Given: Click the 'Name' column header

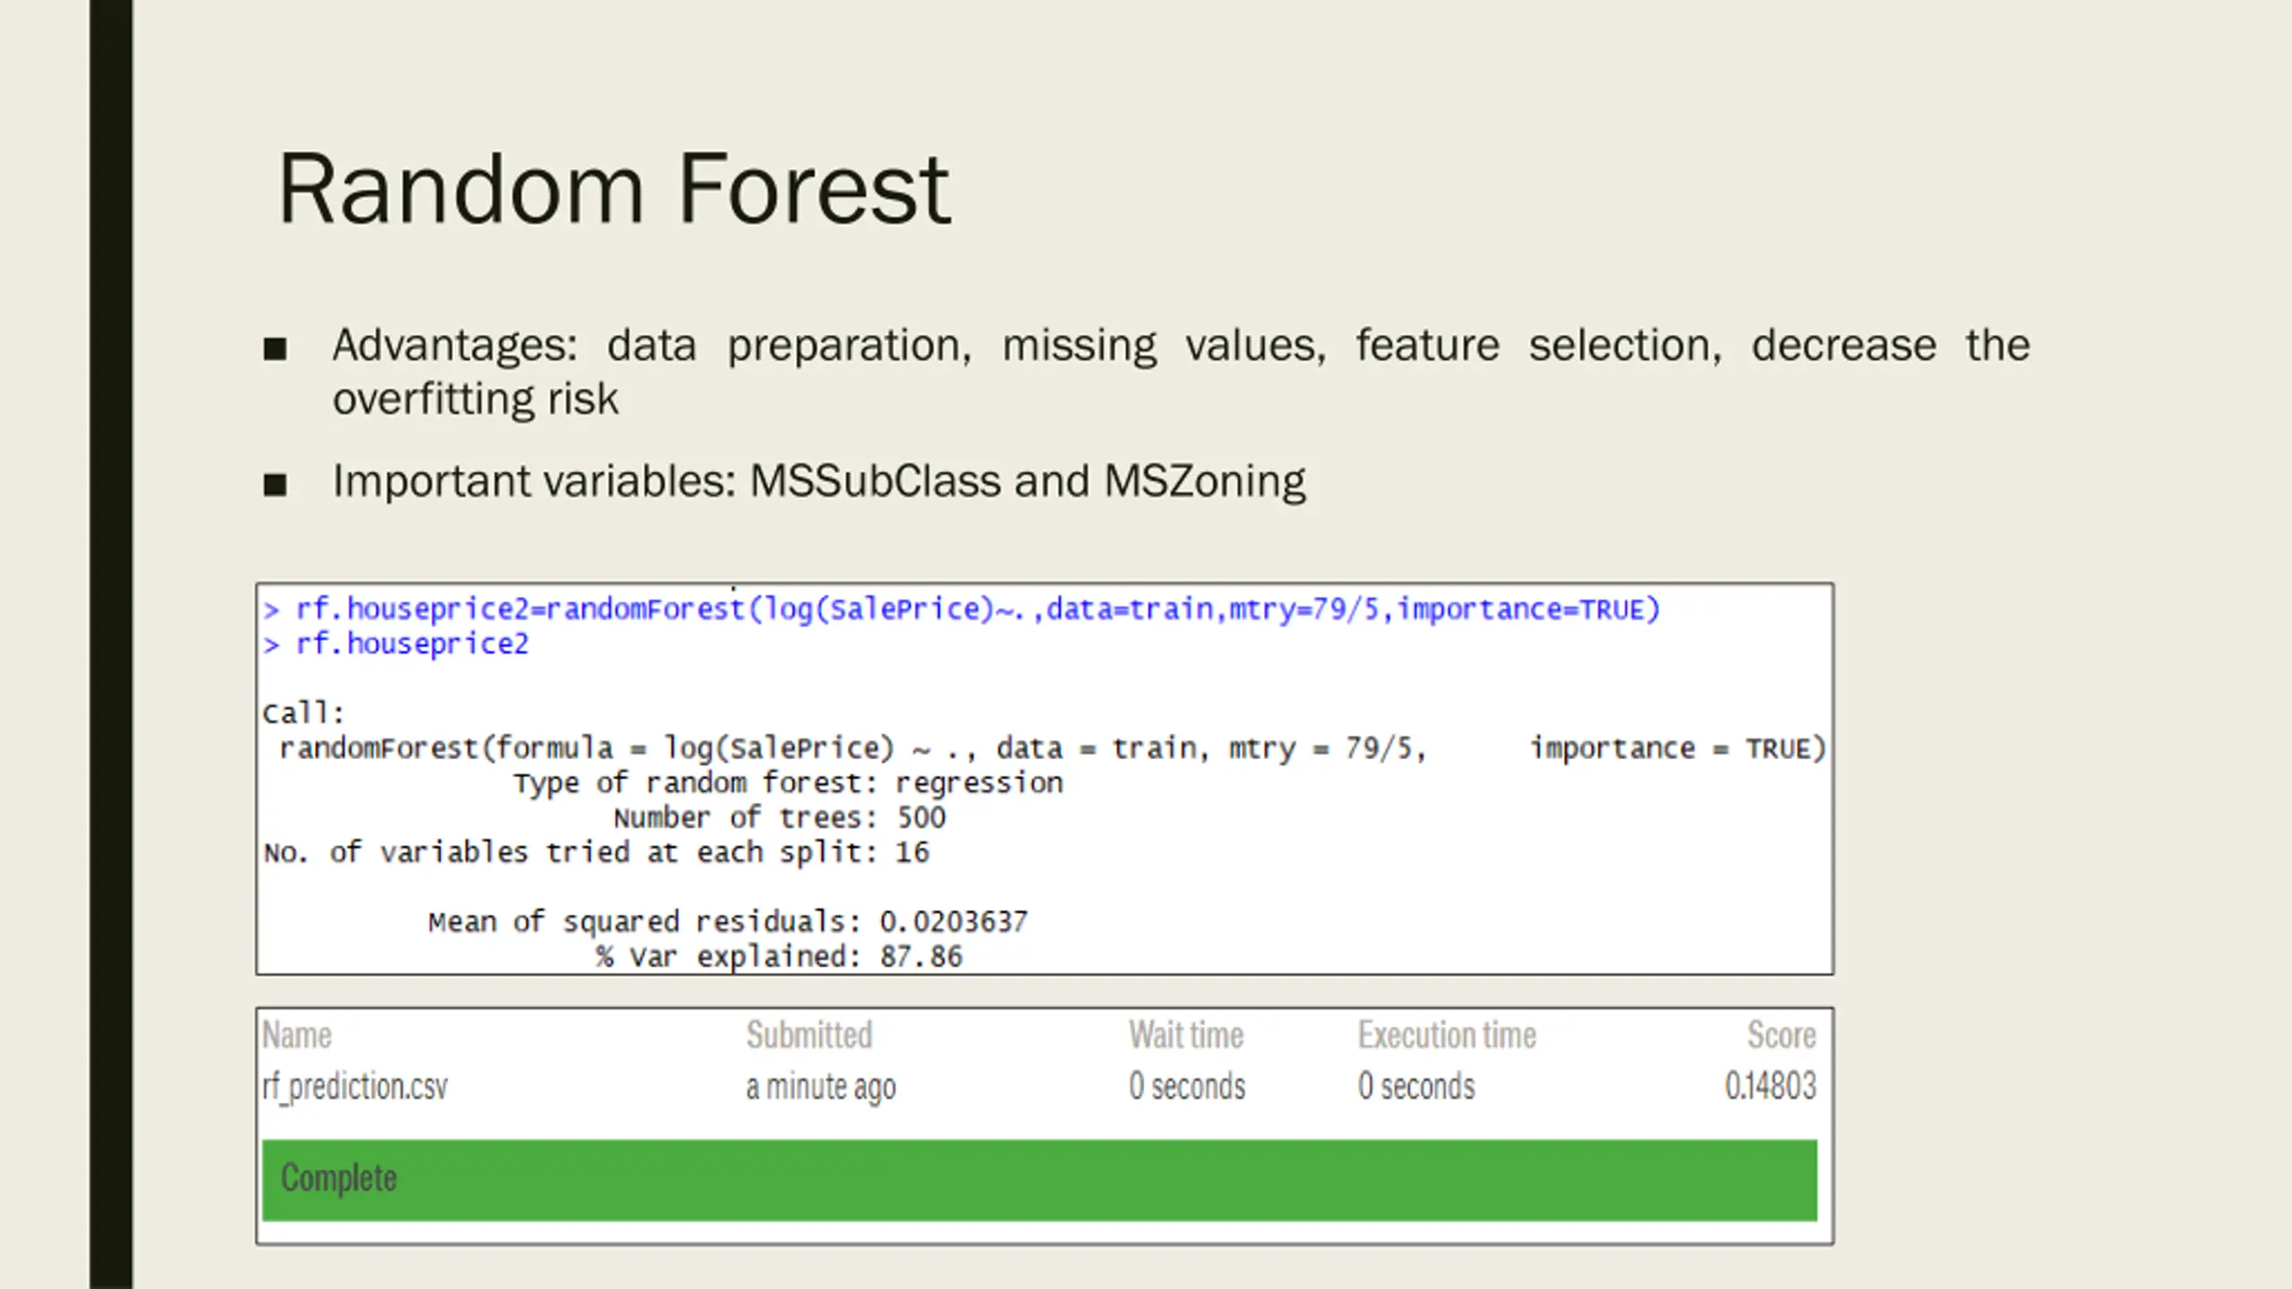Looking at the screenshot, I should pos(297,1036).
